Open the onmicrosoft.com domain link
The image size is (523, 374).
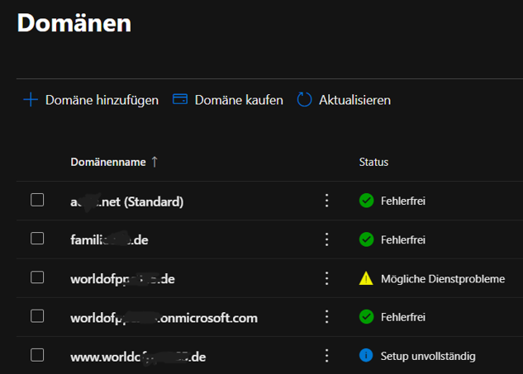coord(164,318)
